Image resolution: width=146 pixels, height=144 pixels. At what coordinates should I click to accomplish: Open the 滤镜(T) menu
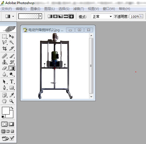pyautogui.click(x=79, y=9)
